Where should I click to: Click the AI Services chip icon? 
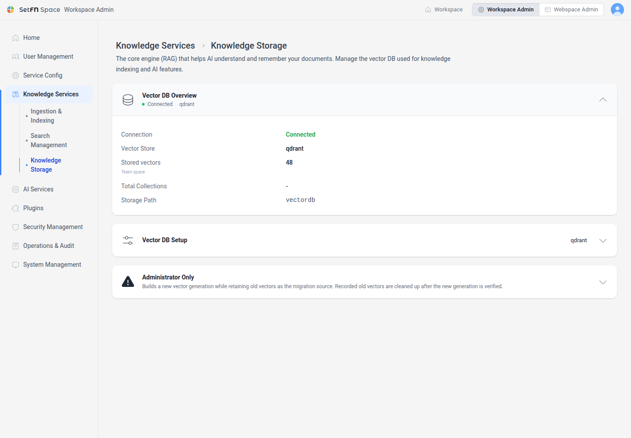15,190
